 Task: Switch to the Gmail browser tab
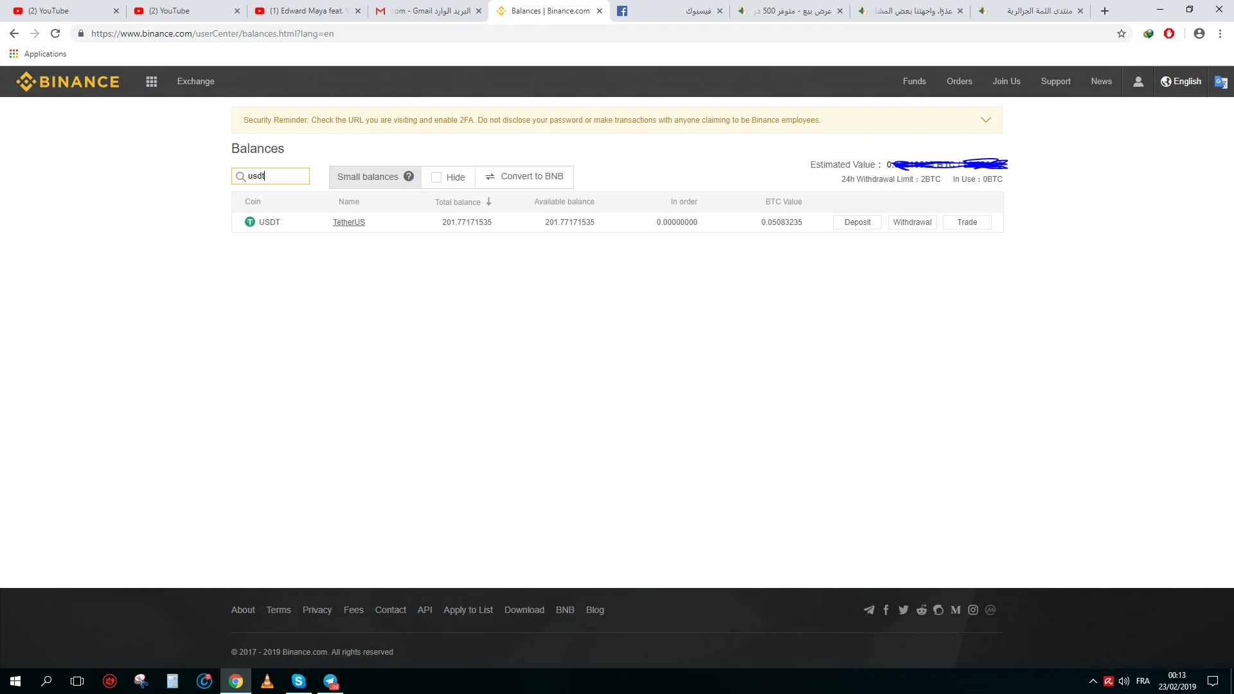click(427, 11)
